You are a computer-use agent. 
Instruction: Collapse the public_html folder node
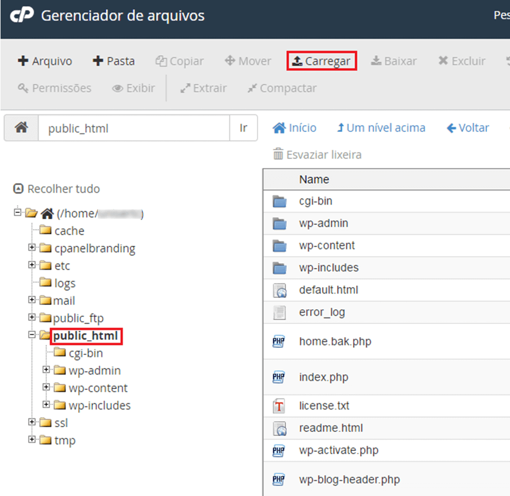click(x=32, y=334)
